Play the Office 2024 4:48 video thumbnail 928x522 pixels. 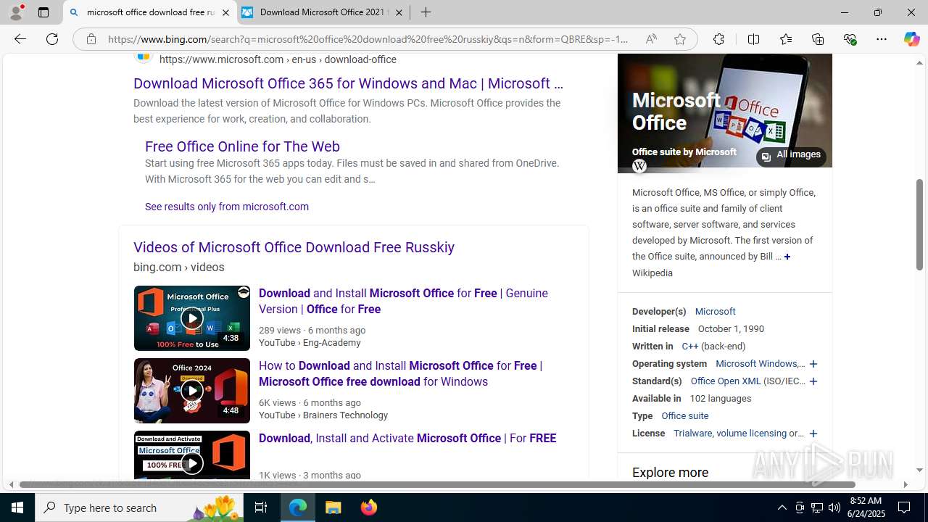pyautogui.click(x=191, y=391)
